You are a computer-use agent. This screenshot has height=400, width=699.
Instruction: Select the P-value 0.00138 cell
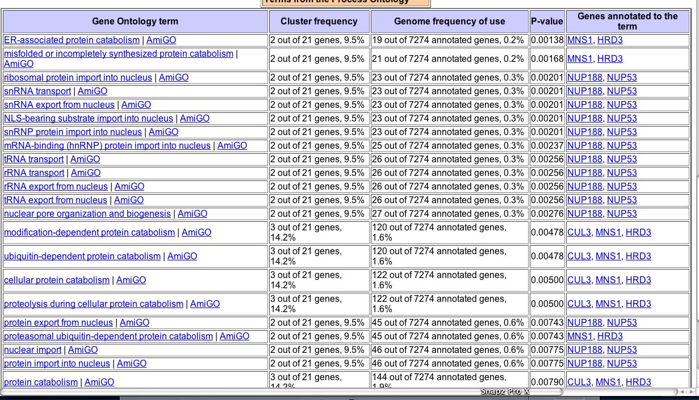tap(547, 40)
